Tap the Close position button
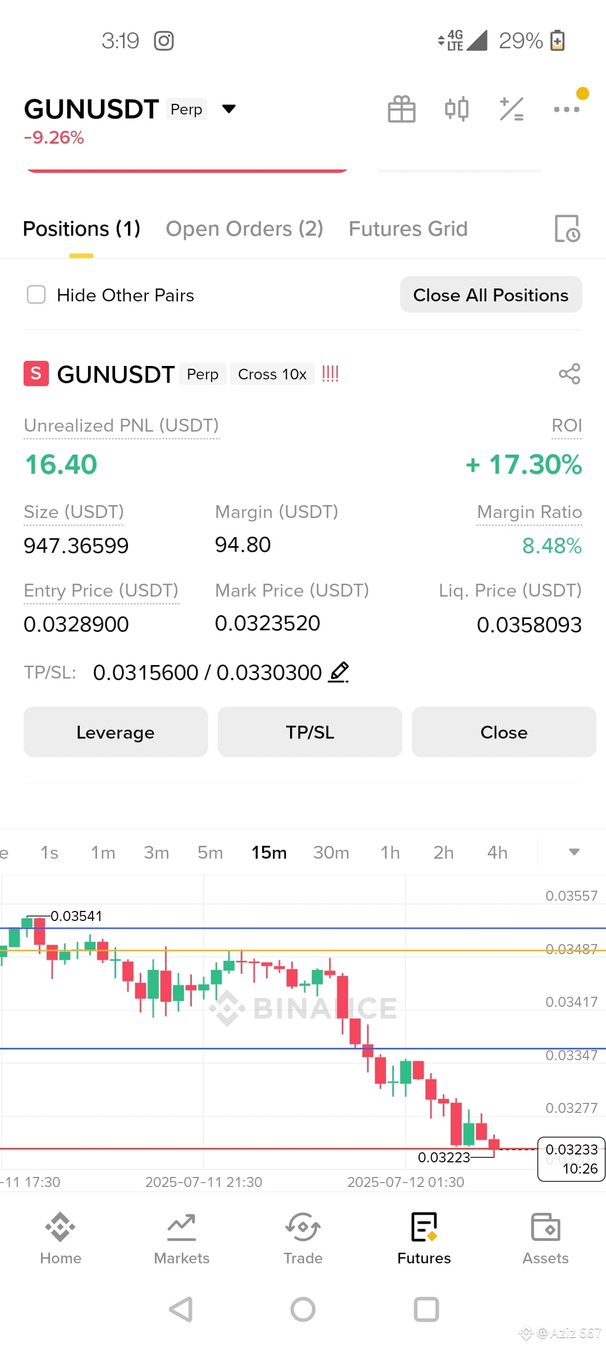Screen dimensions: 606x1347 pos(504,732)
